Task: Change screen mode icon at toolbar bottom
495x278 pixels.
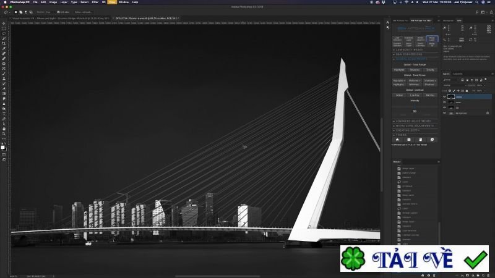Action: 4,160
